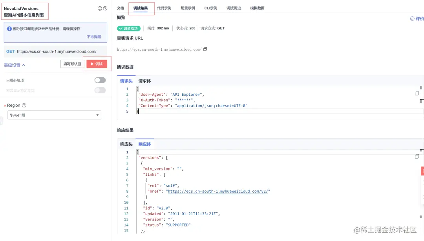Screen dimensions: 424x241
Task: Click the 请求方式 GET value
Action: [221, 28]
